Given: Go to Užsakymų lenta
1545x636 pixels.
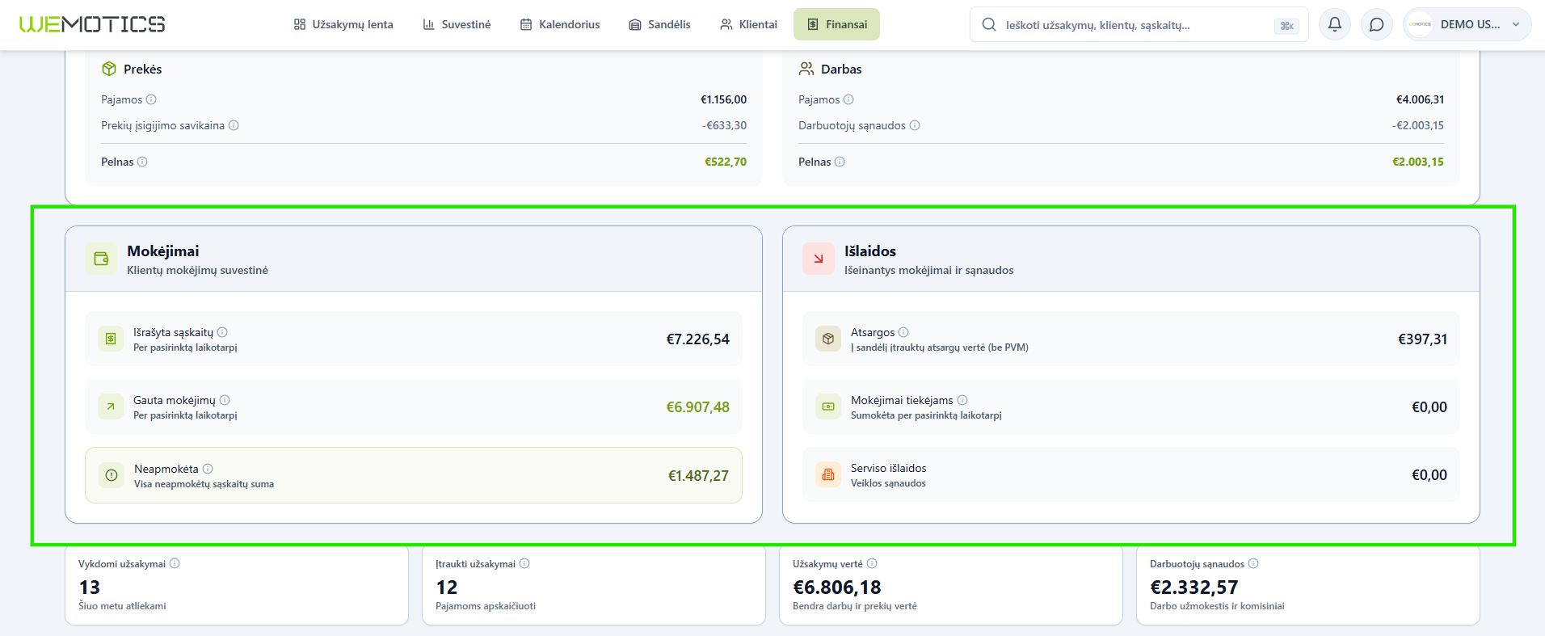Looking at the screenshot, I should tap(343, 24).
